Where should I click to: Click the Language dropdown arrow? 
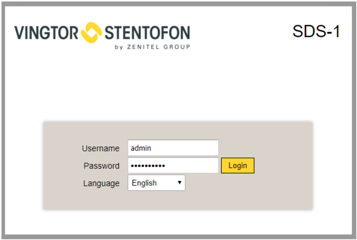point(180,183)
